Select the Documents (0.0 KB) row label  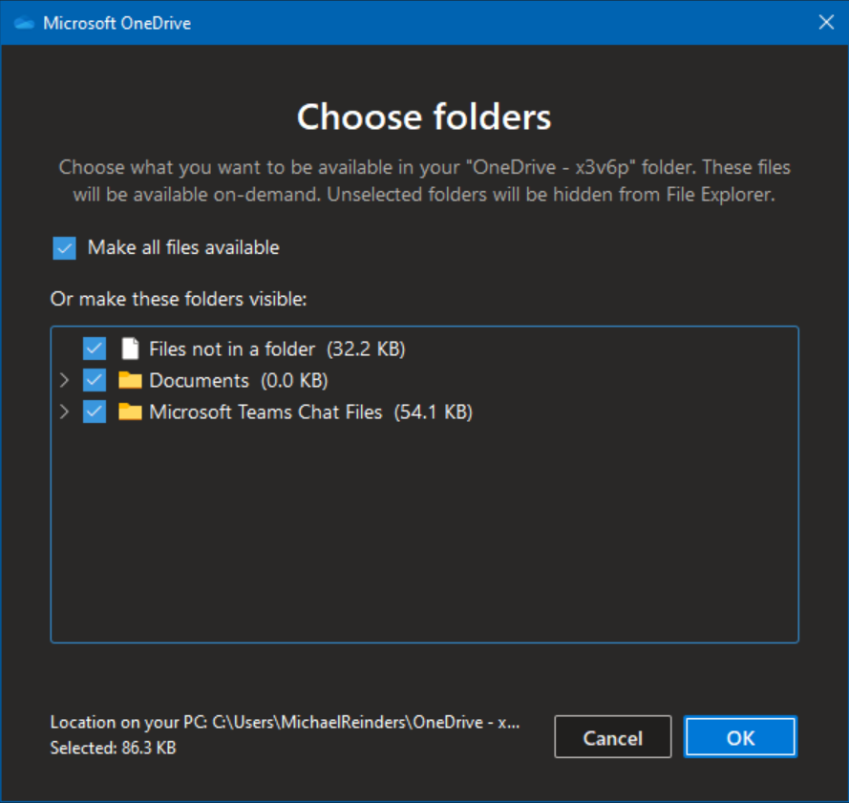[239, 380]
